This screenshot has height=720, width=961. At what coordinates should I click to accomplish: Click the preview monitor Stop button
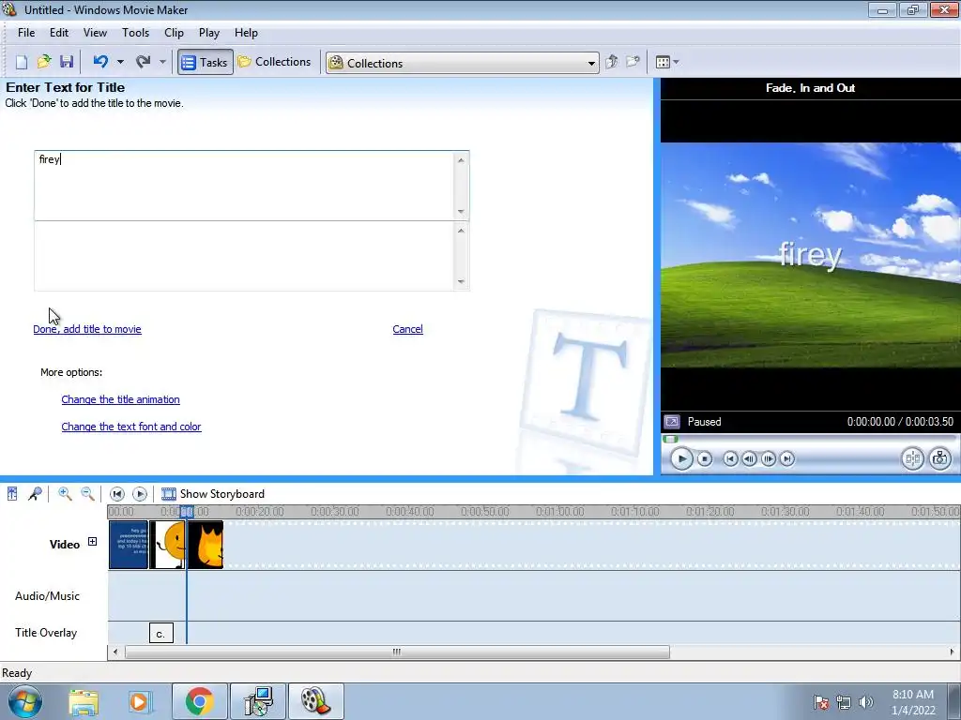705,458
